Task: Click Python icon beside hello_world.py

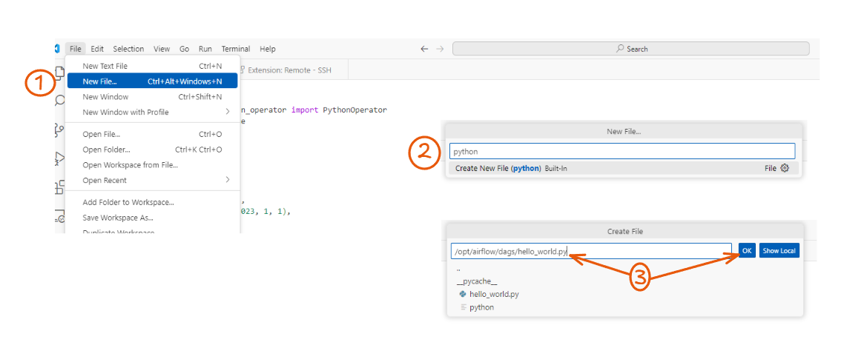Action: (x=462, y=294)
